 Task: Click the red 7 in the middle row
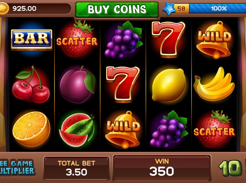(x=123, y=85)
